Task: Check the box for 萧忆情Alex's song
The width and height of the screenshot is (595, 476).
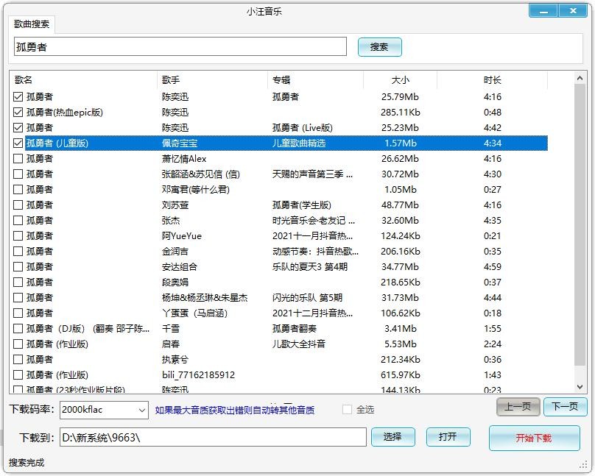Action: point(18,159)
